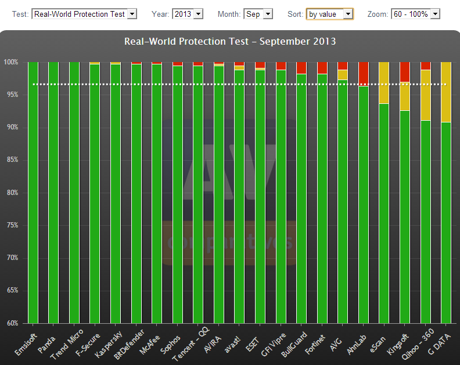Viewport: 460px width, 365px height.
Task: Click the BullGuard axis label
Action: 294,345
